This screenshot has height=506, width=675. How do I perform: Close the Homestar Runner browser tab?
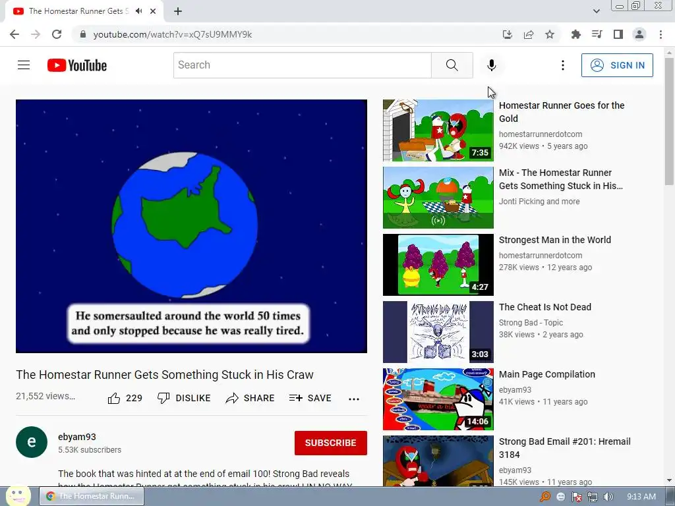(153, 11)
